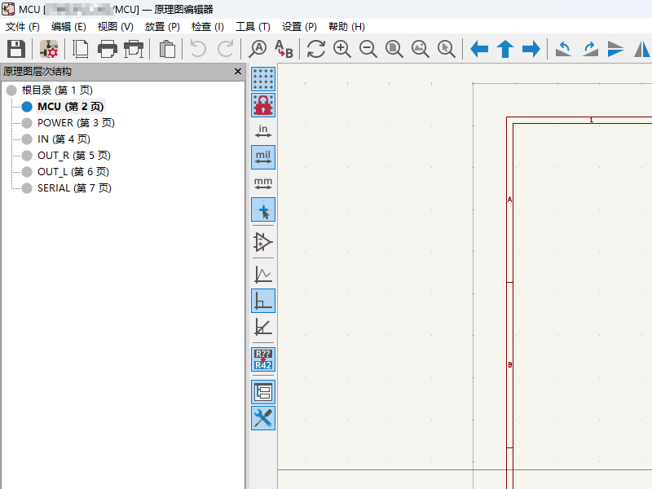Toggle grid display with the dotted grid icon
652x489 pixels.
pos(263,79)
